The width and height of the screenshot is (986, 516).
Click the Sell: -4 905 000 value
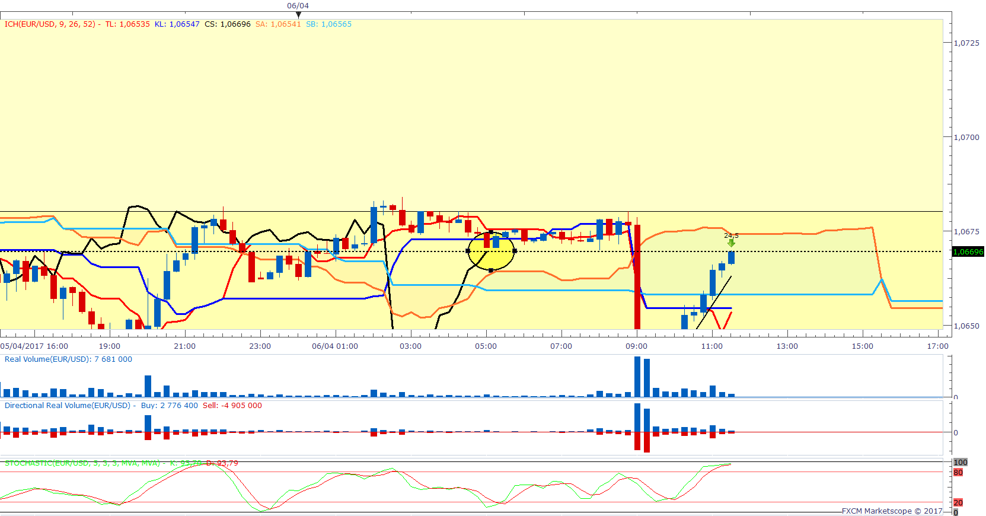232,406
